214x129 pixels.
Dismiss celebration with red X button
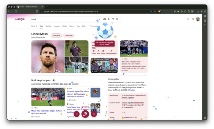coord(77,114)
